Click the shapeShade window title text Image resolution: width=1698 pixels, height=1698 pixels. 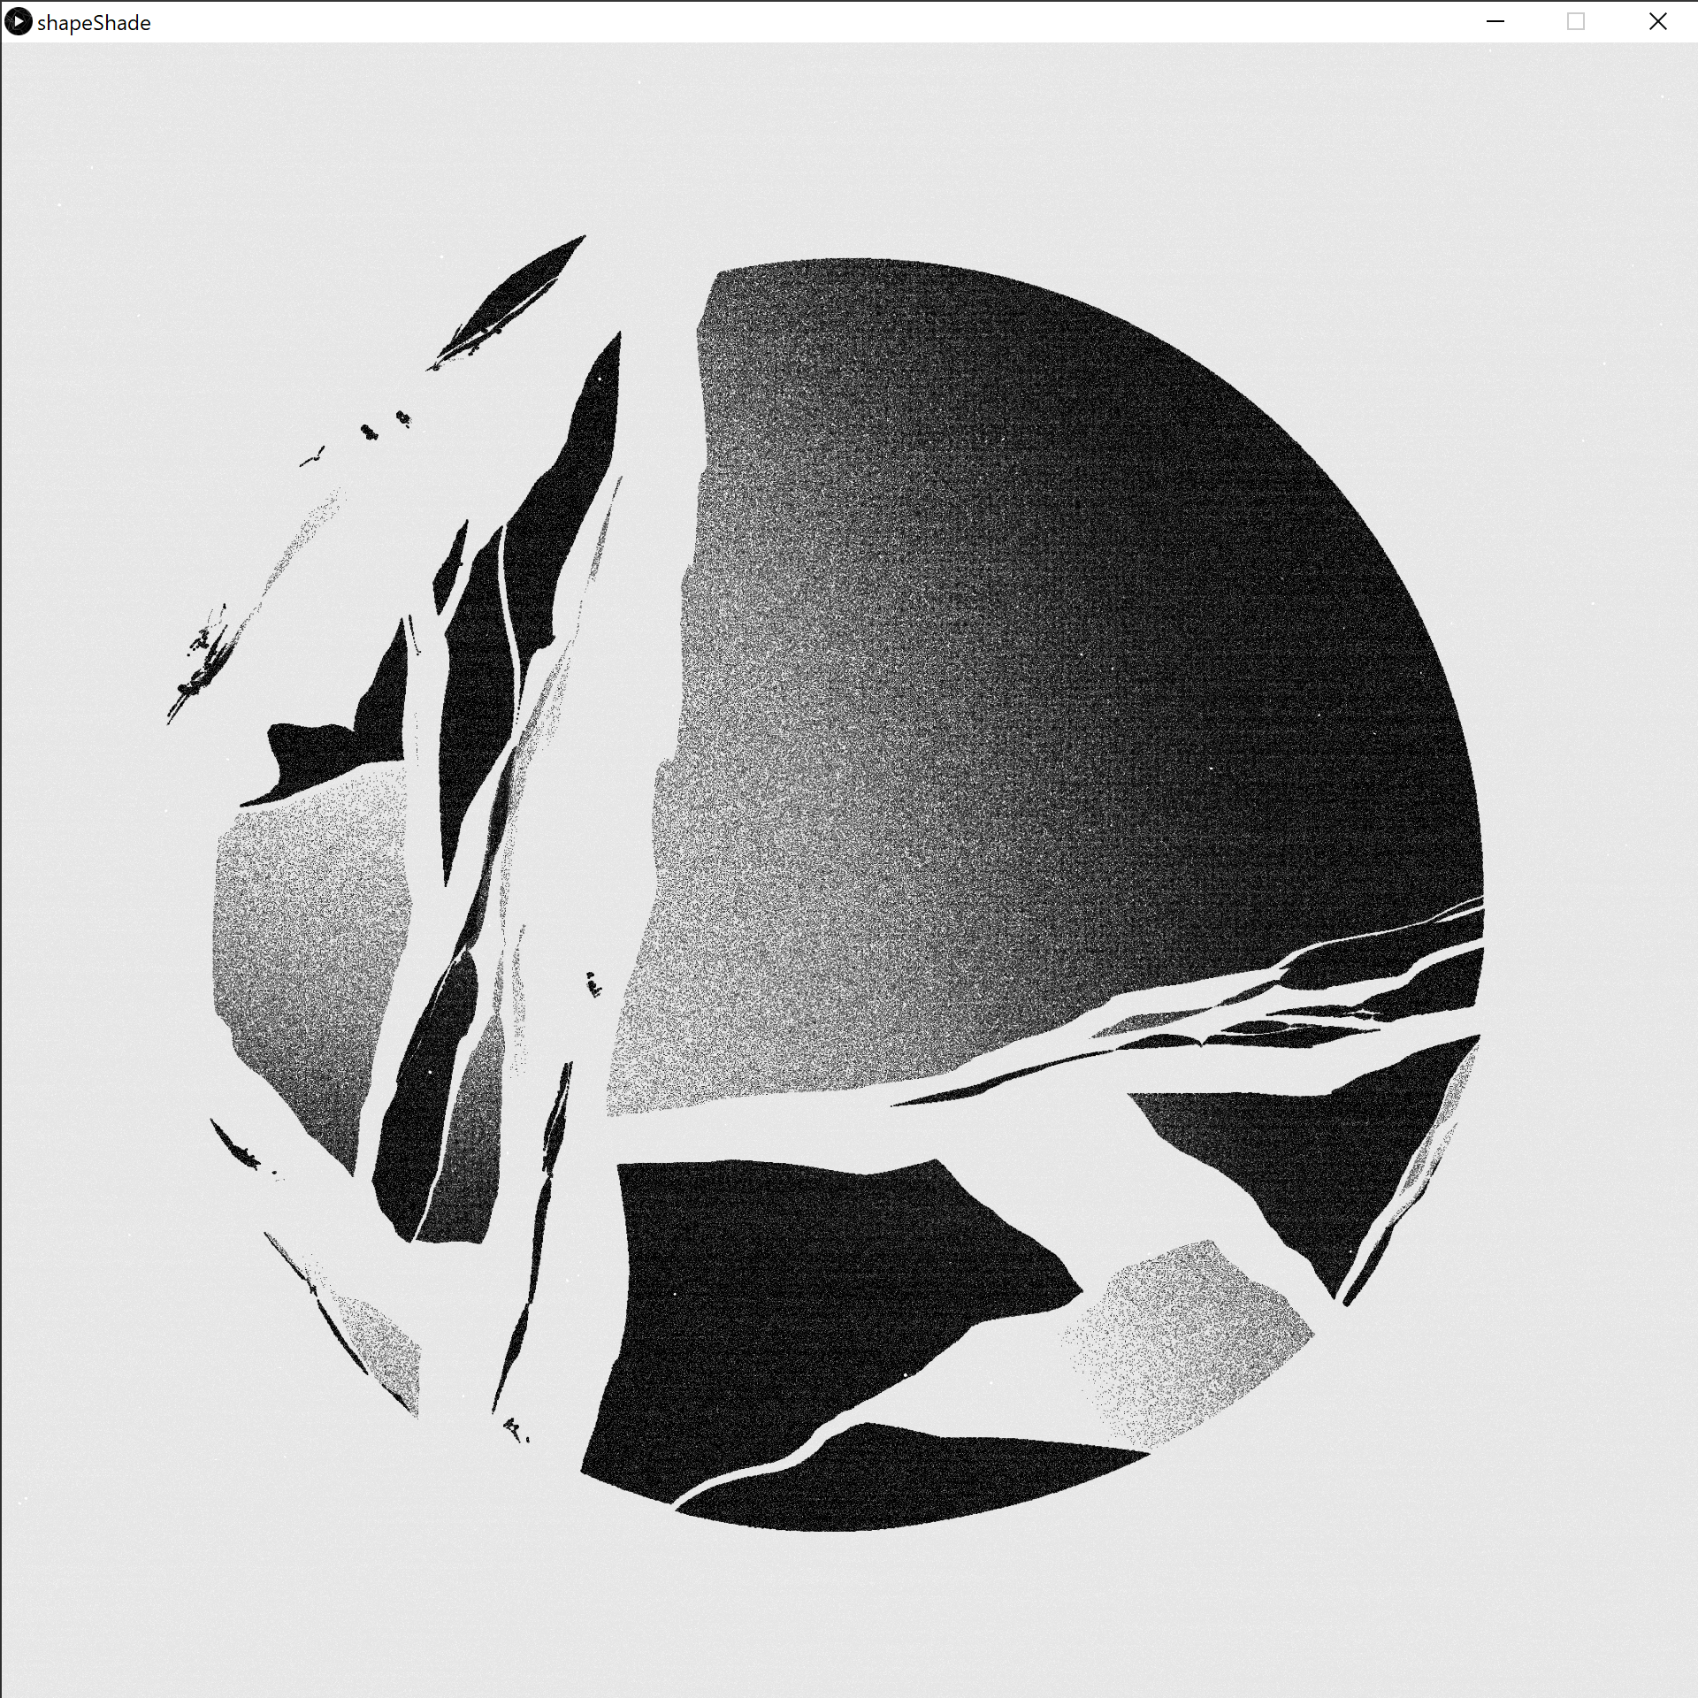pos(94,23)
